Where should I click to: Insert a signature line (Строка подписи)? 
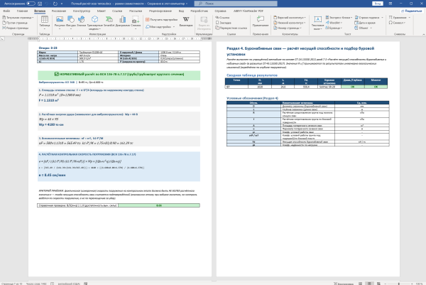click(369, 17)
